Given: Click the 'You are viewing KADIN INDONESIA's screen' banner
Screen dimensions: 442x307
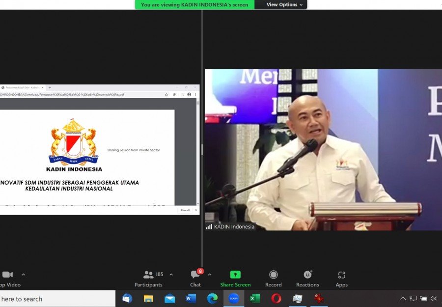Looking at the screenshot, I should click(194, 4).
